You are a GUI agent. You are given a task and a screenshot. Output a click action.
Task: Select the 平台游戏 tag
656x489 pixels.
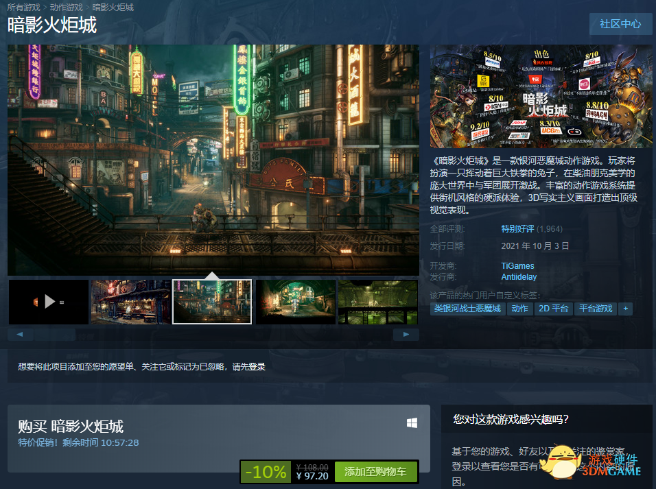(596, 309)
